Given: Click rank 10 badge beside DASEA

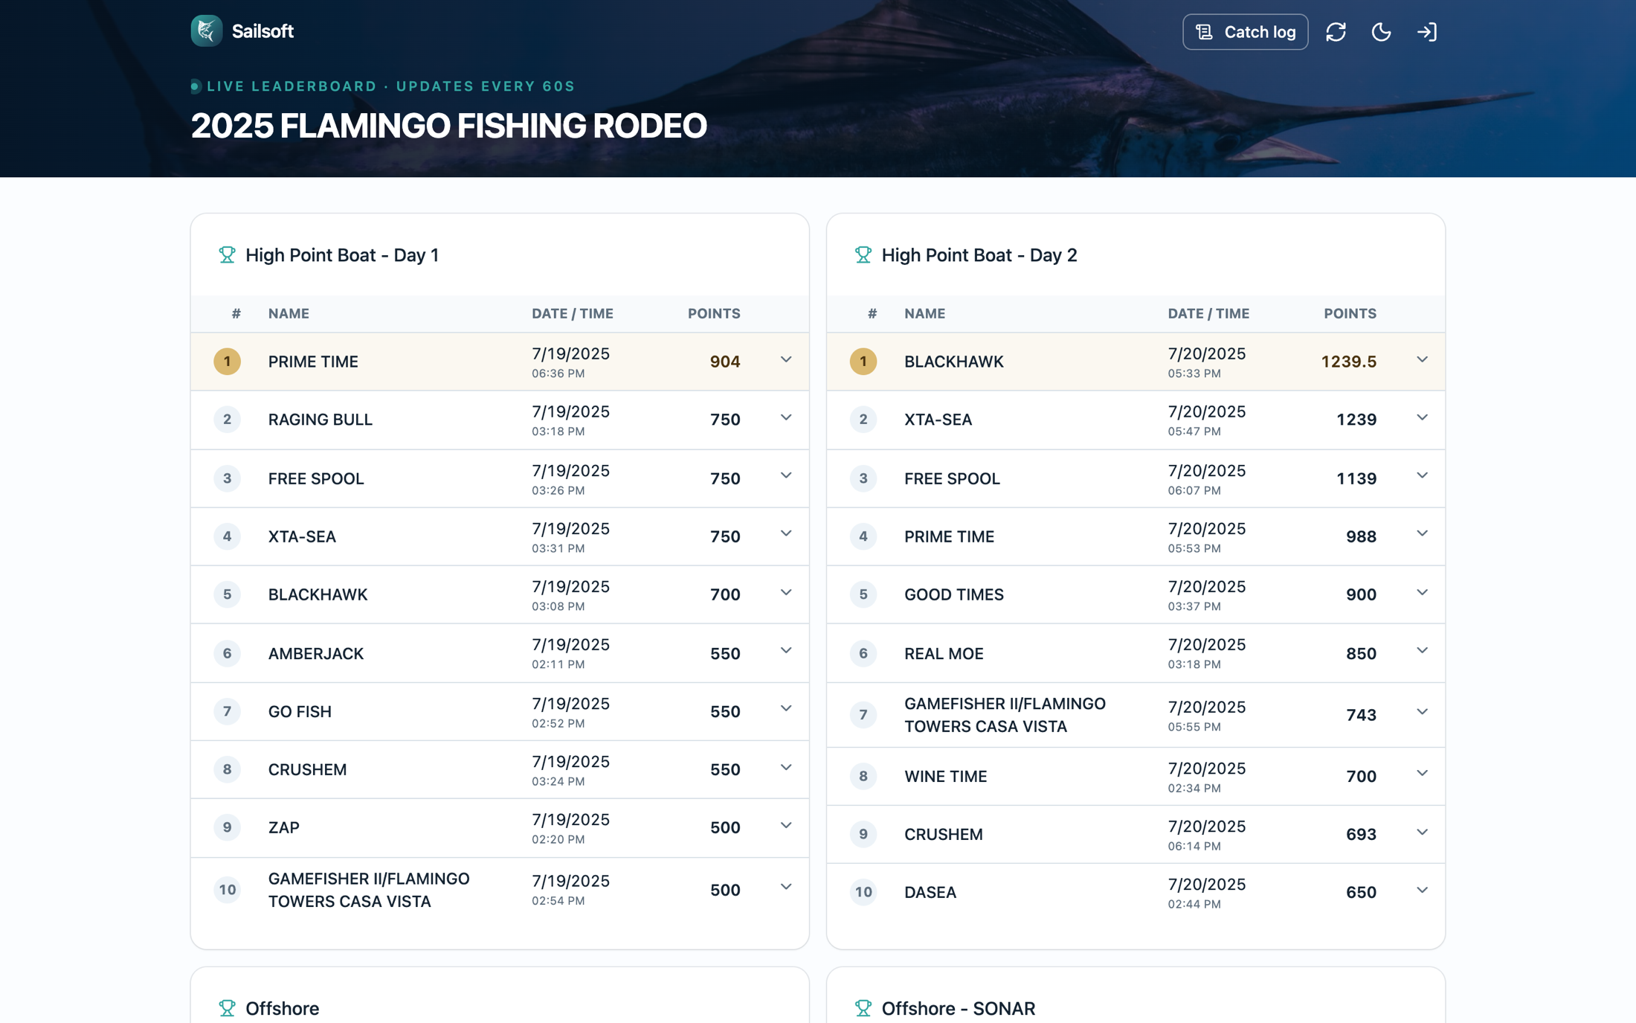Looking at the screenshot, I should (x=863, y=892).
